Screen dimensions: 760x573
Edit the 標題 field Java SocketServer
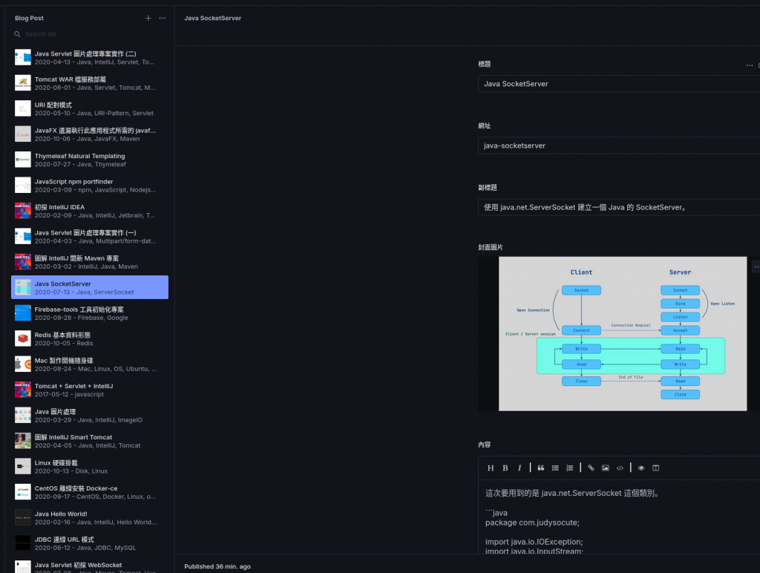tap(619, 83)
